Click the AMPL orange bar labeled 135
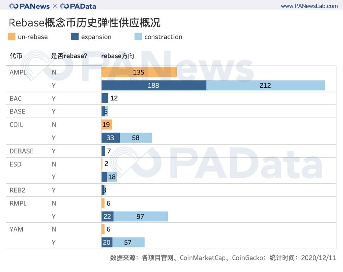Viewport: 343px width, 272px height. [139, 72]
